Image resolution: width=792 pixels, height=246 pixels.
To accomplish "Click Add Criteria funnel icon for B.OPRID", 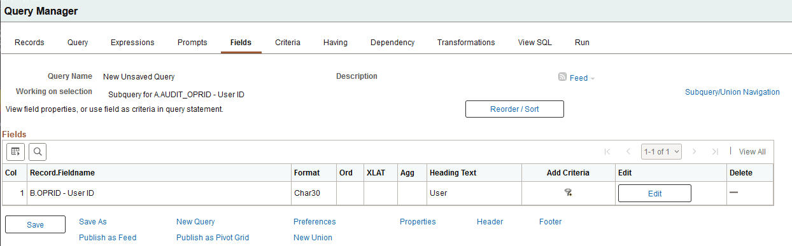I will point(568,193).
